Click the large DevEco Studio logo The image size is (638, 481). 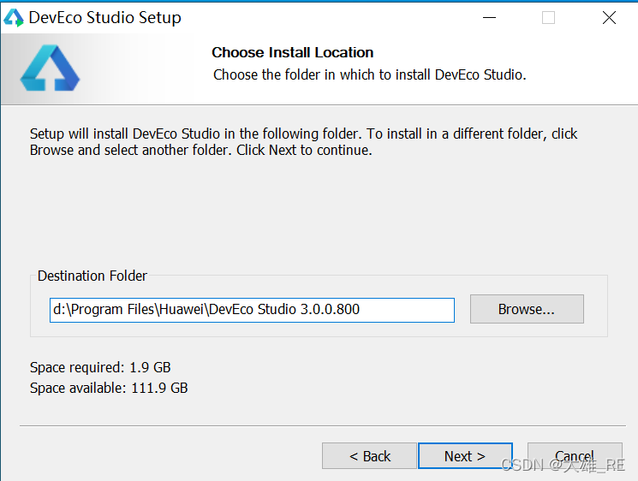point(50,68)
